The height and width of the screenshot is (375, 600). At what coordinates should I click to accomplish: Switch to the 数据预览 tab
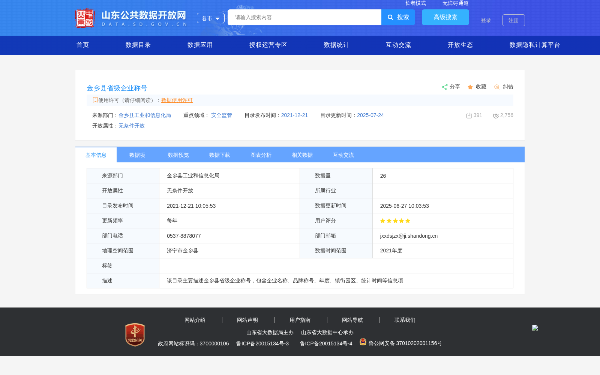pyautogui.click(x=178, y=155)
